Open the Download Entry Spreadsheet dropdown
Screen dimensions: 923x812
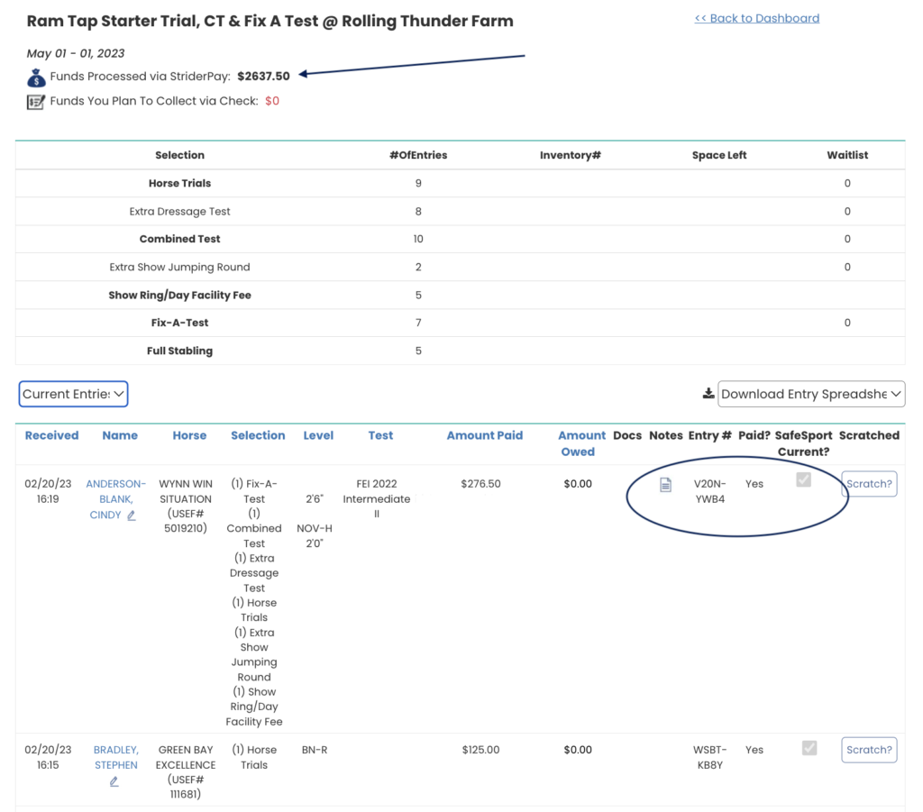click(x=810, y=393)
